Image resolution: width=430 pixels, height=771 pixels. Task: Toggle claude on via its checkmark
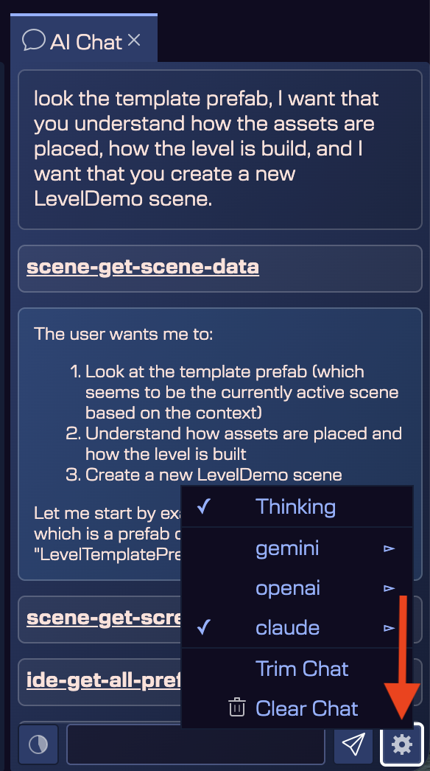(205, 627)
